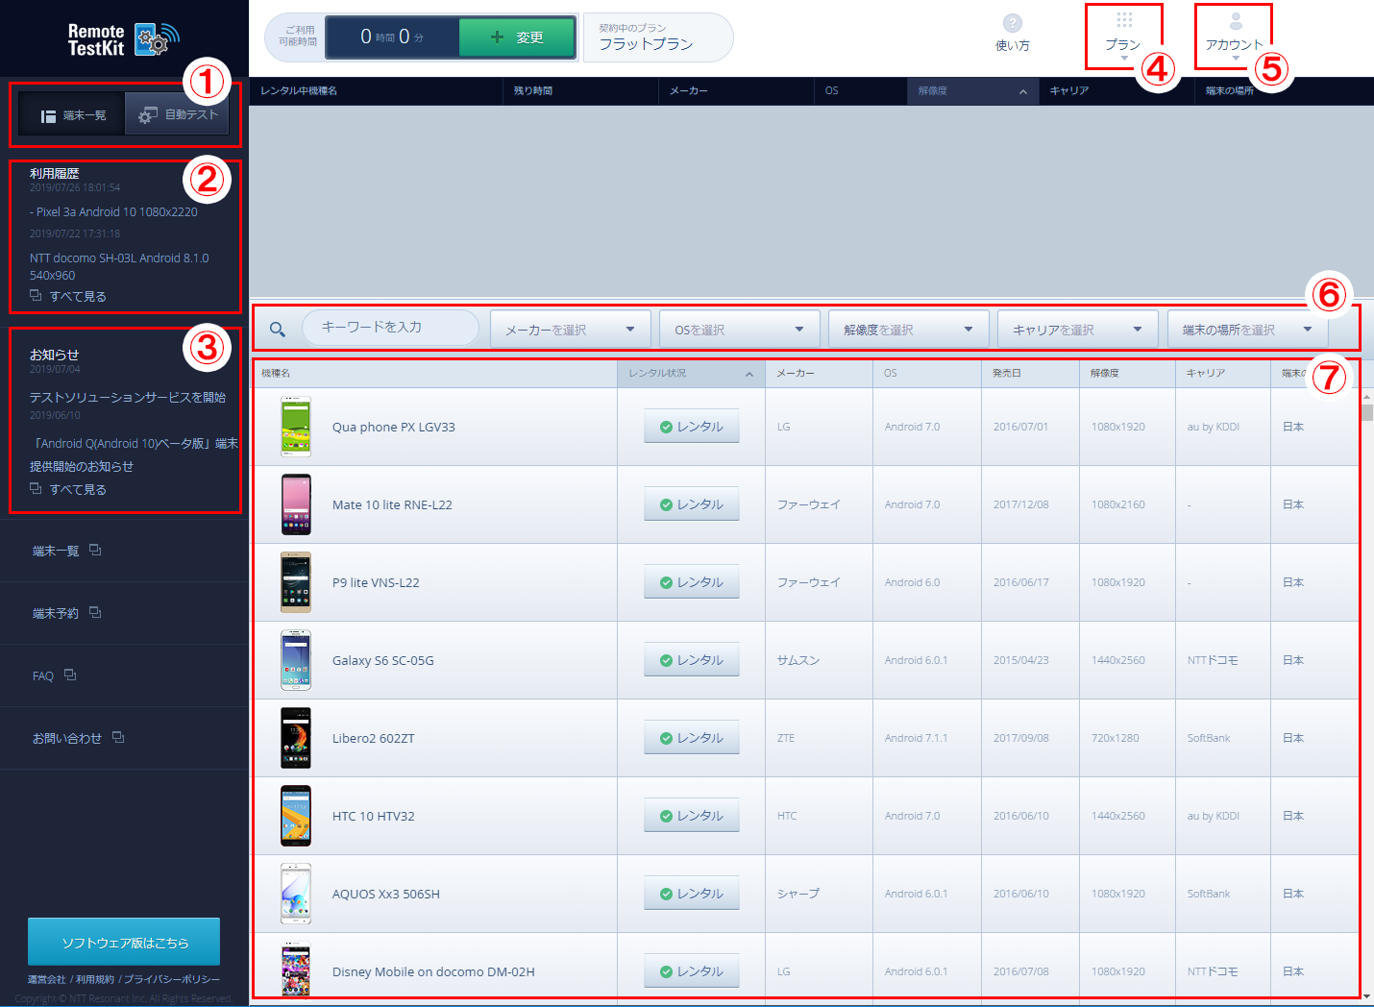The height and width of the screenshot is (1007, 1374).
Task: Expand the メーカーを選択 dropdown
Action: pyautogui.click(x=571, y=330)
